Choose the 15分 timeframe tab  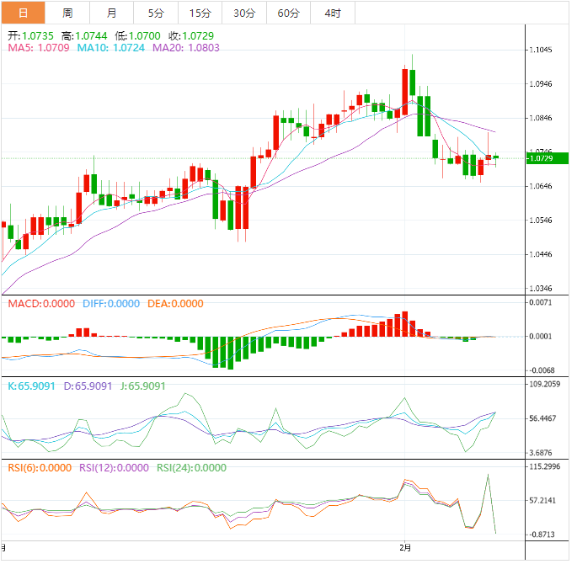coord(200,13)
